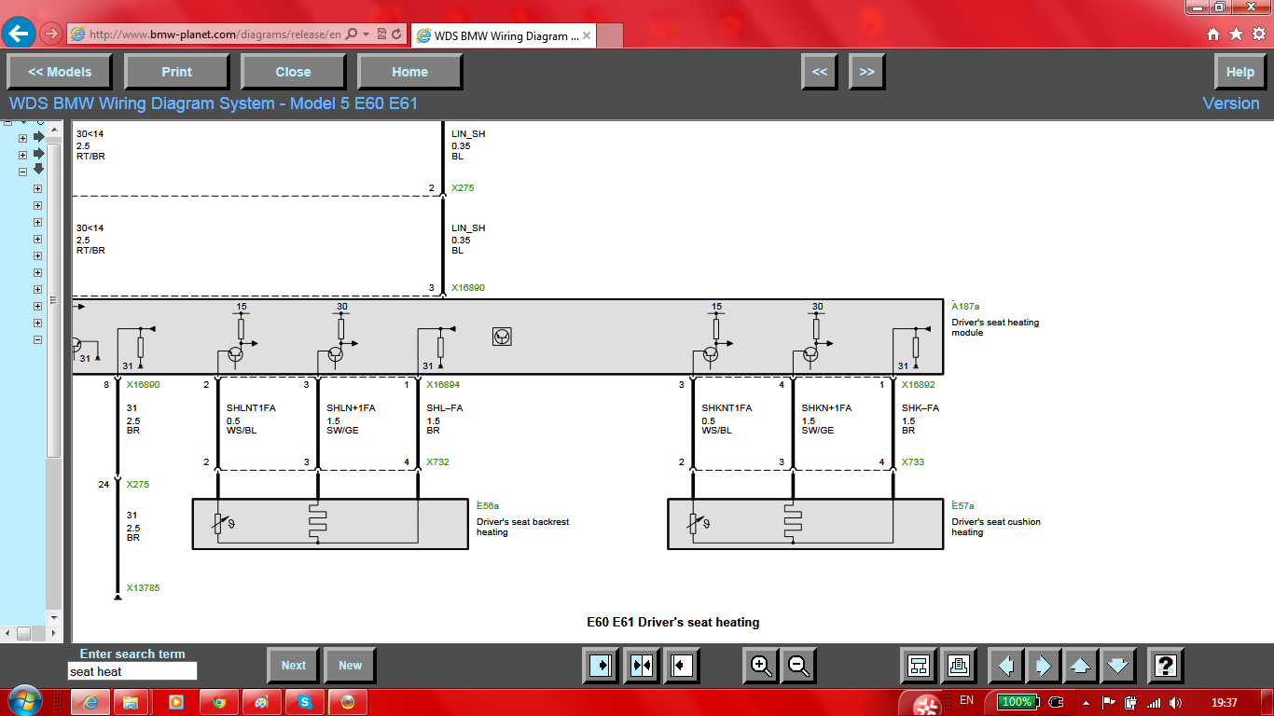Pan diagram right with the right arrow icon

pos(1043,666)
